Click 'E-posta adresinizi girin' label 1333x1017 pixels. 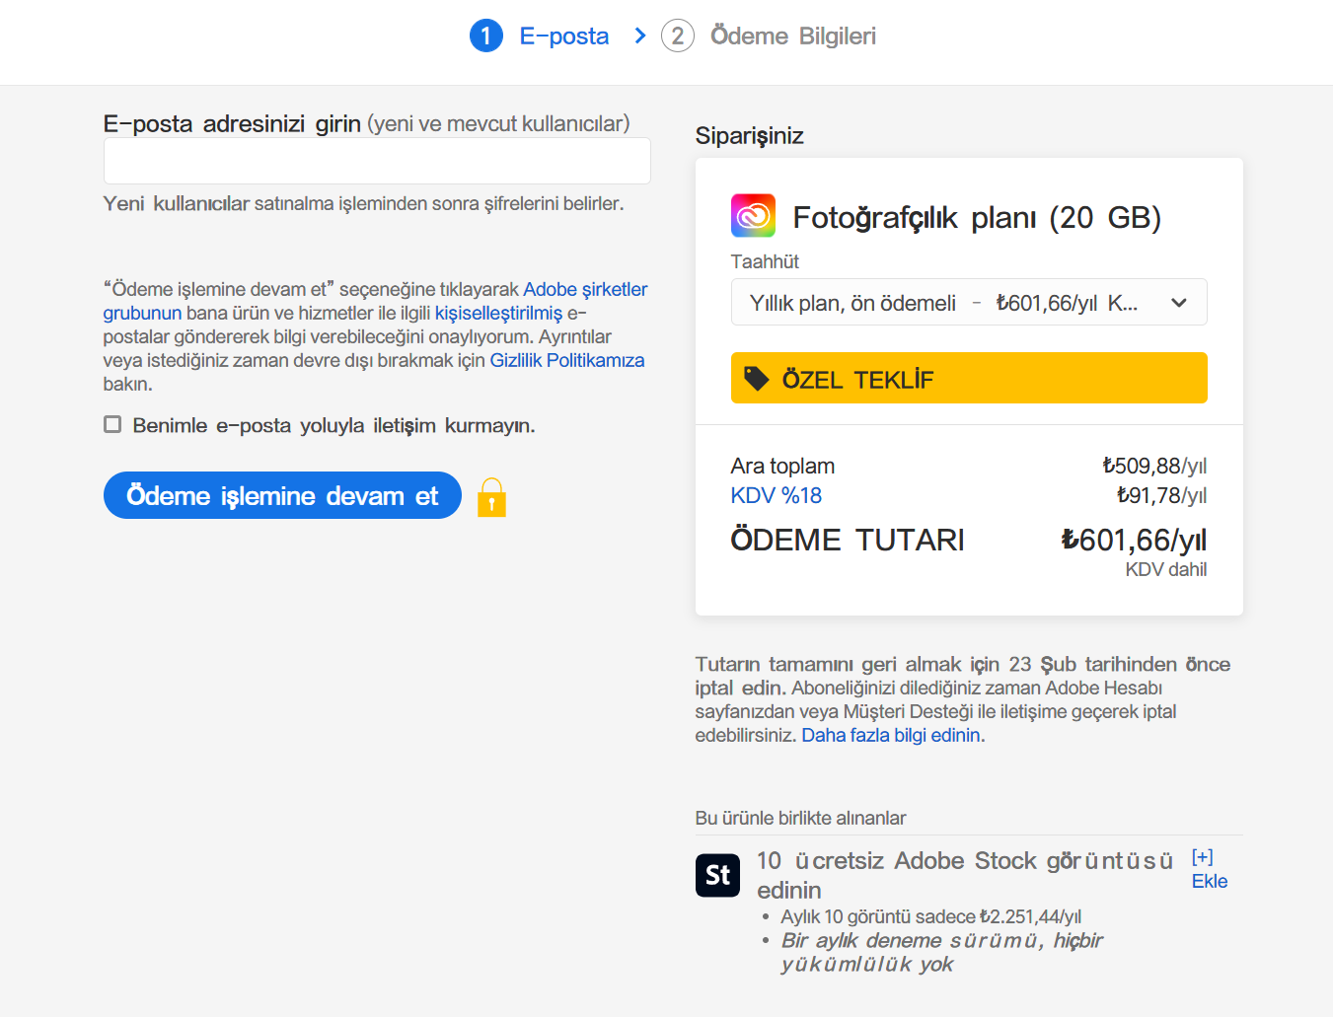pyautogui.click(x=232, y=123)
